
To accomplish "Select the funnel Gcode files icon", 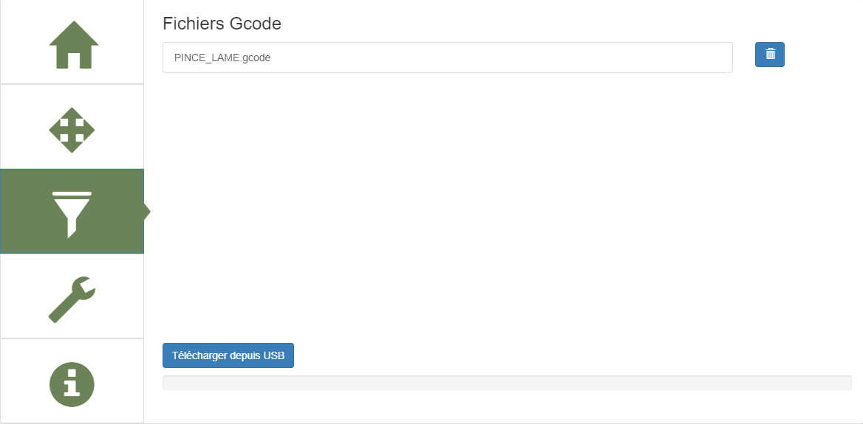I will tap(72, 213).
